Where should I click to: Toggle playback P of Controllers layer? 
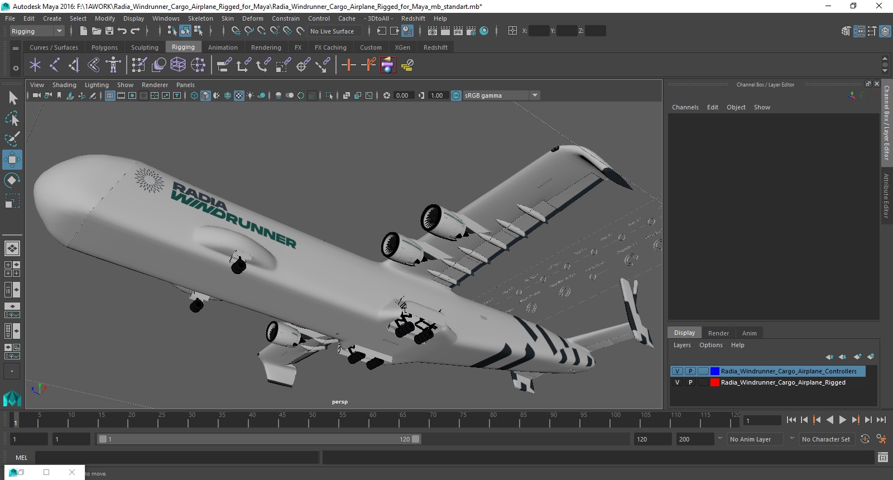[690, 371]
